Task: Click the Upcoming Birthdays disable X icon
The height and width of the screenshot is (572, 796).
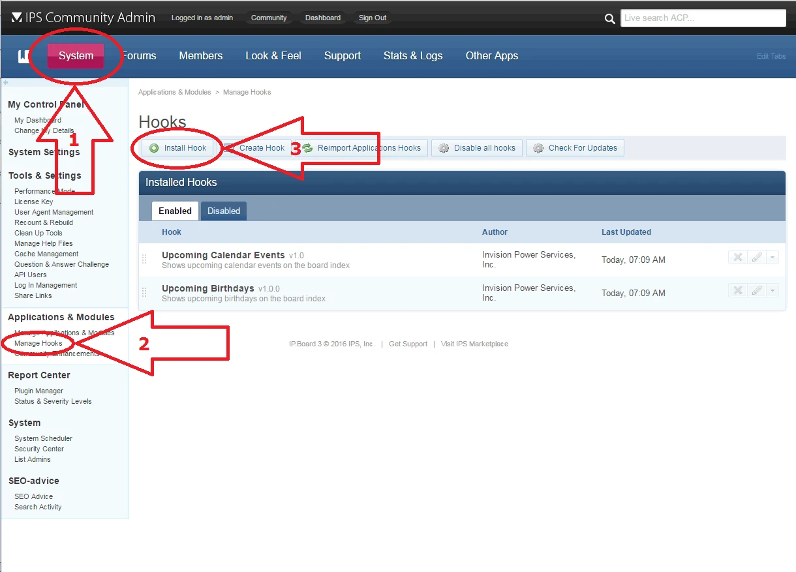Action: pos(737,290)
